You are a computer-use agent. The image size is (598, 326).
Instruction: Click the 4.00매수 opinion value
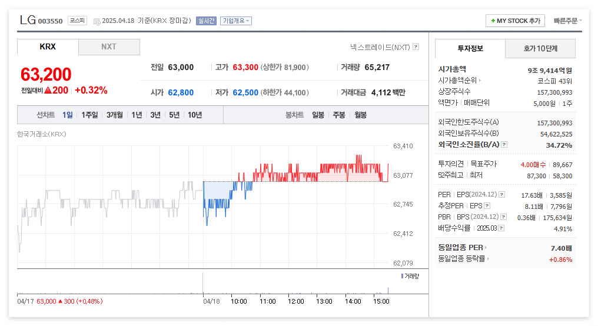(x=533, y=165)
